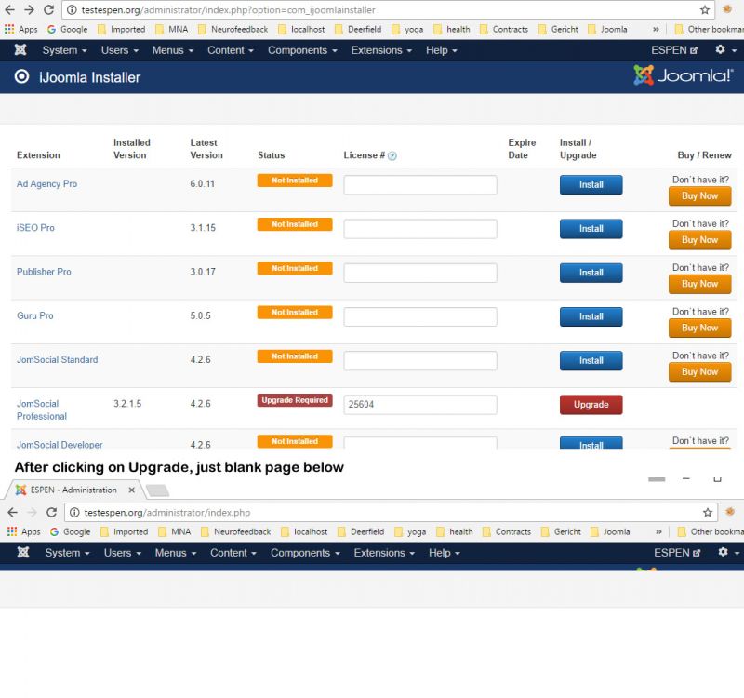Open the Apps grid in upper bookmarks bar

(x=20, y=29)
